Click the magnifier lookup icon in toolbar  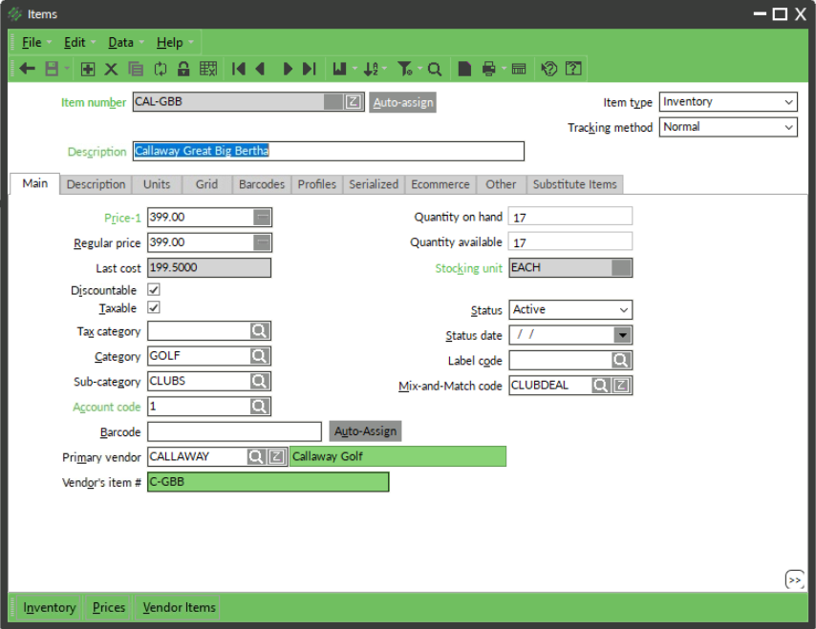point(435,69)
